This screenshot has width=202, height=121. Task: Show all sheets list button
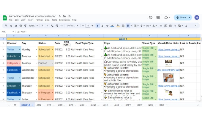coord(15,105)
